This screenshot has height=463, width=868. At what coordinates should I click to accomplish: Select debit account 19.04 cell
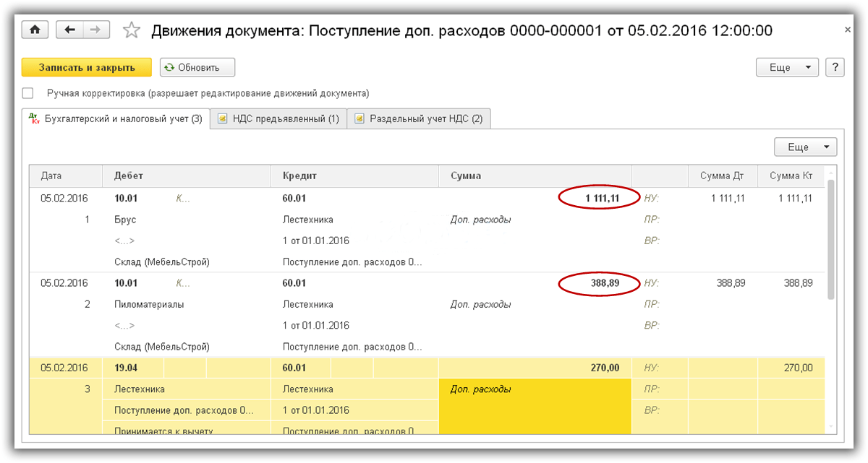(127, 368)
